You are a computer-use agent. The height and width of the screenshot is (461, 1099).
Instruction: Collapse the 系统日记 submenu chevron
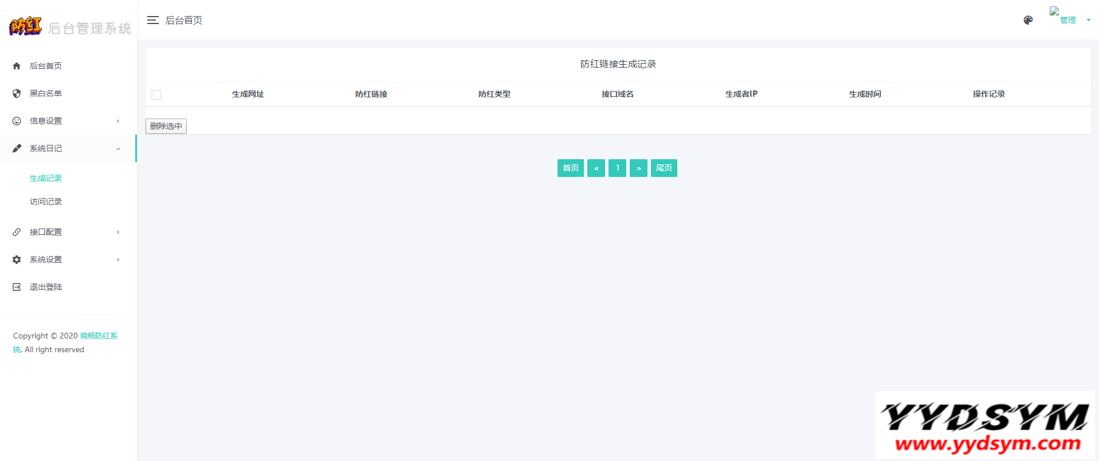(x=118, y=149)
